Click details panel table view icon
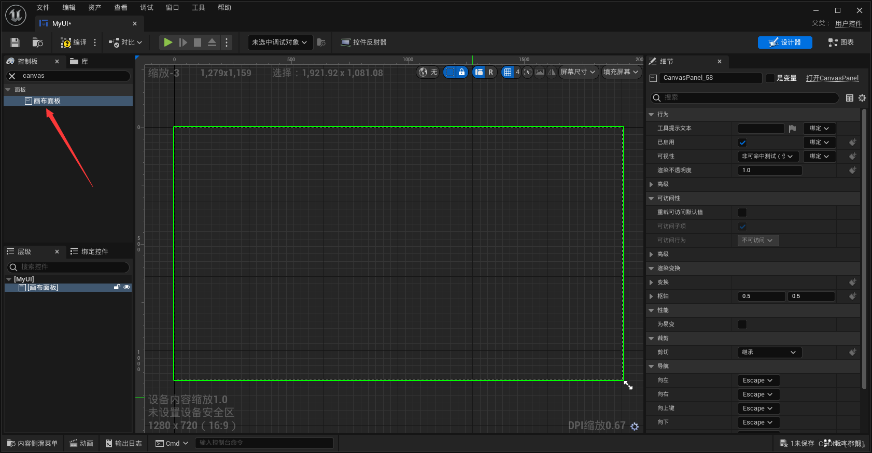This screenshot has width=872, height=453. point(850,98)
